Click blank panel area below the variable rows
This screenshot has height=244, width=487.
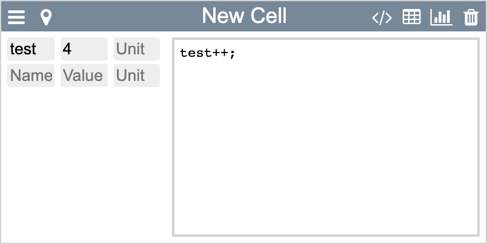click(x=84, y=163)
